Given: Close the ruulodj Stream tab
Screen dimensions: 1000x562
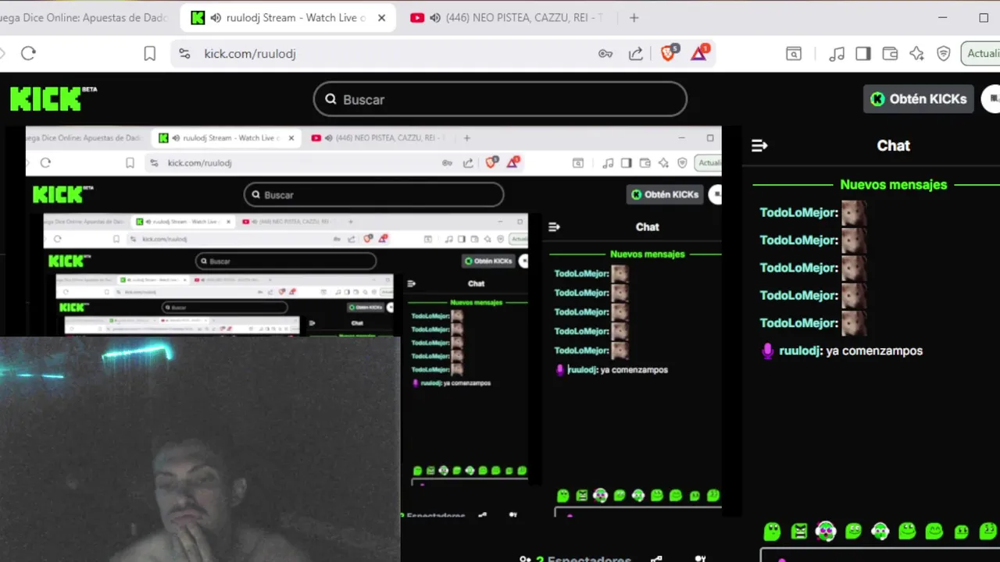Looking at the screenshot, I should pyautogui.click(x=382, y=17).
